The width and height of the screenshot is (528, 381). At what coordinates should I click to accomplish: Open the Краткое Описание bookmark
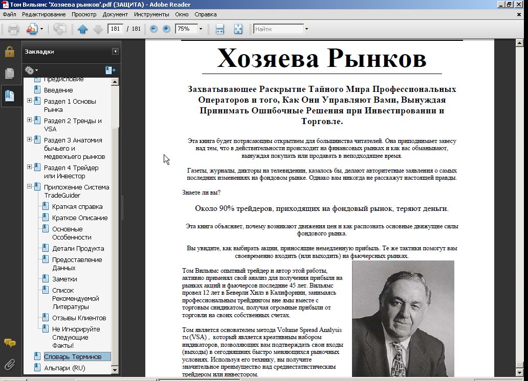pyautogui.click(x=80, y=218)
